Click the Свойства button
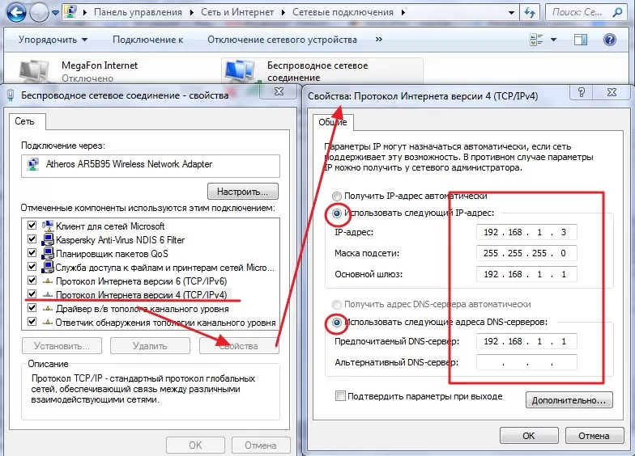Viewport: 635px width, 456px height. [239, 346]
